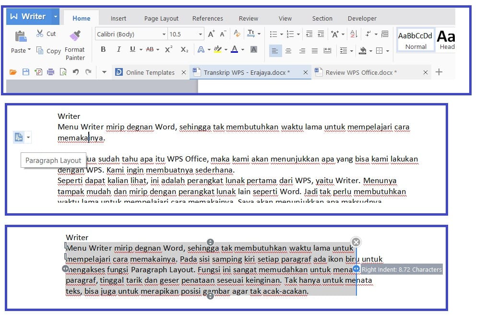Toggle Bold formatting
This screenshot has height=323, width=486.
[x=103, y=49]
